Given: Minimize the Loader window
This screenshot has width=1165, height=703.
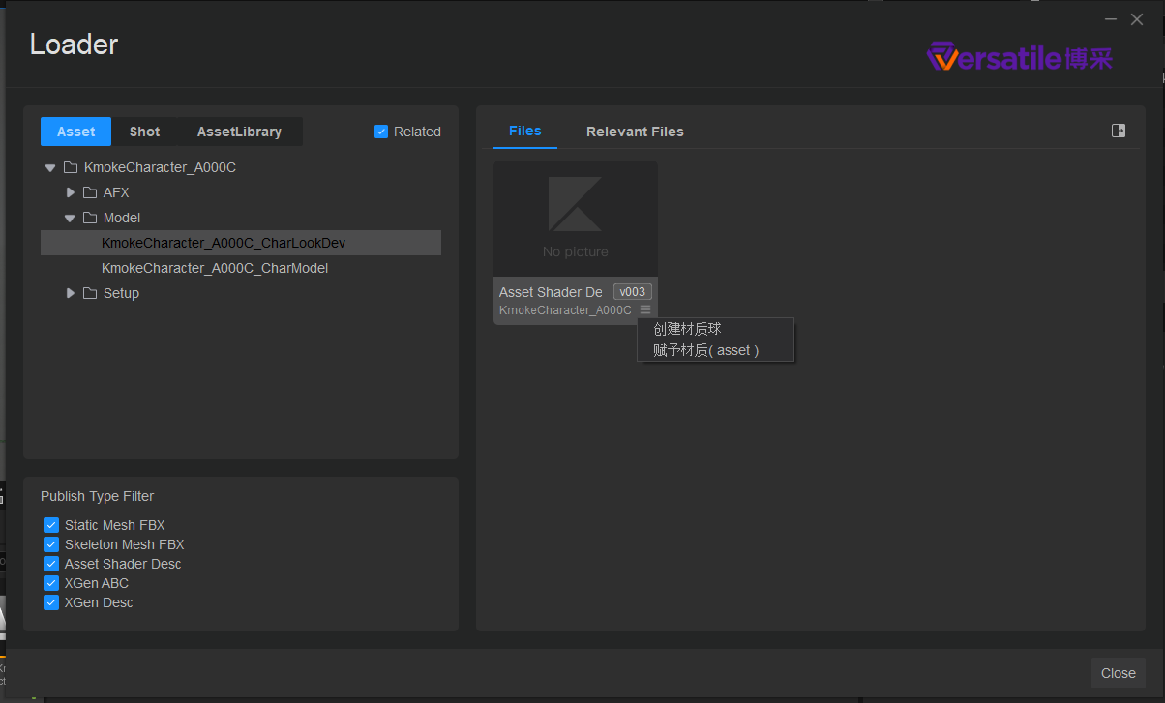Looking at the screenshot, I should pos(1111,19).
